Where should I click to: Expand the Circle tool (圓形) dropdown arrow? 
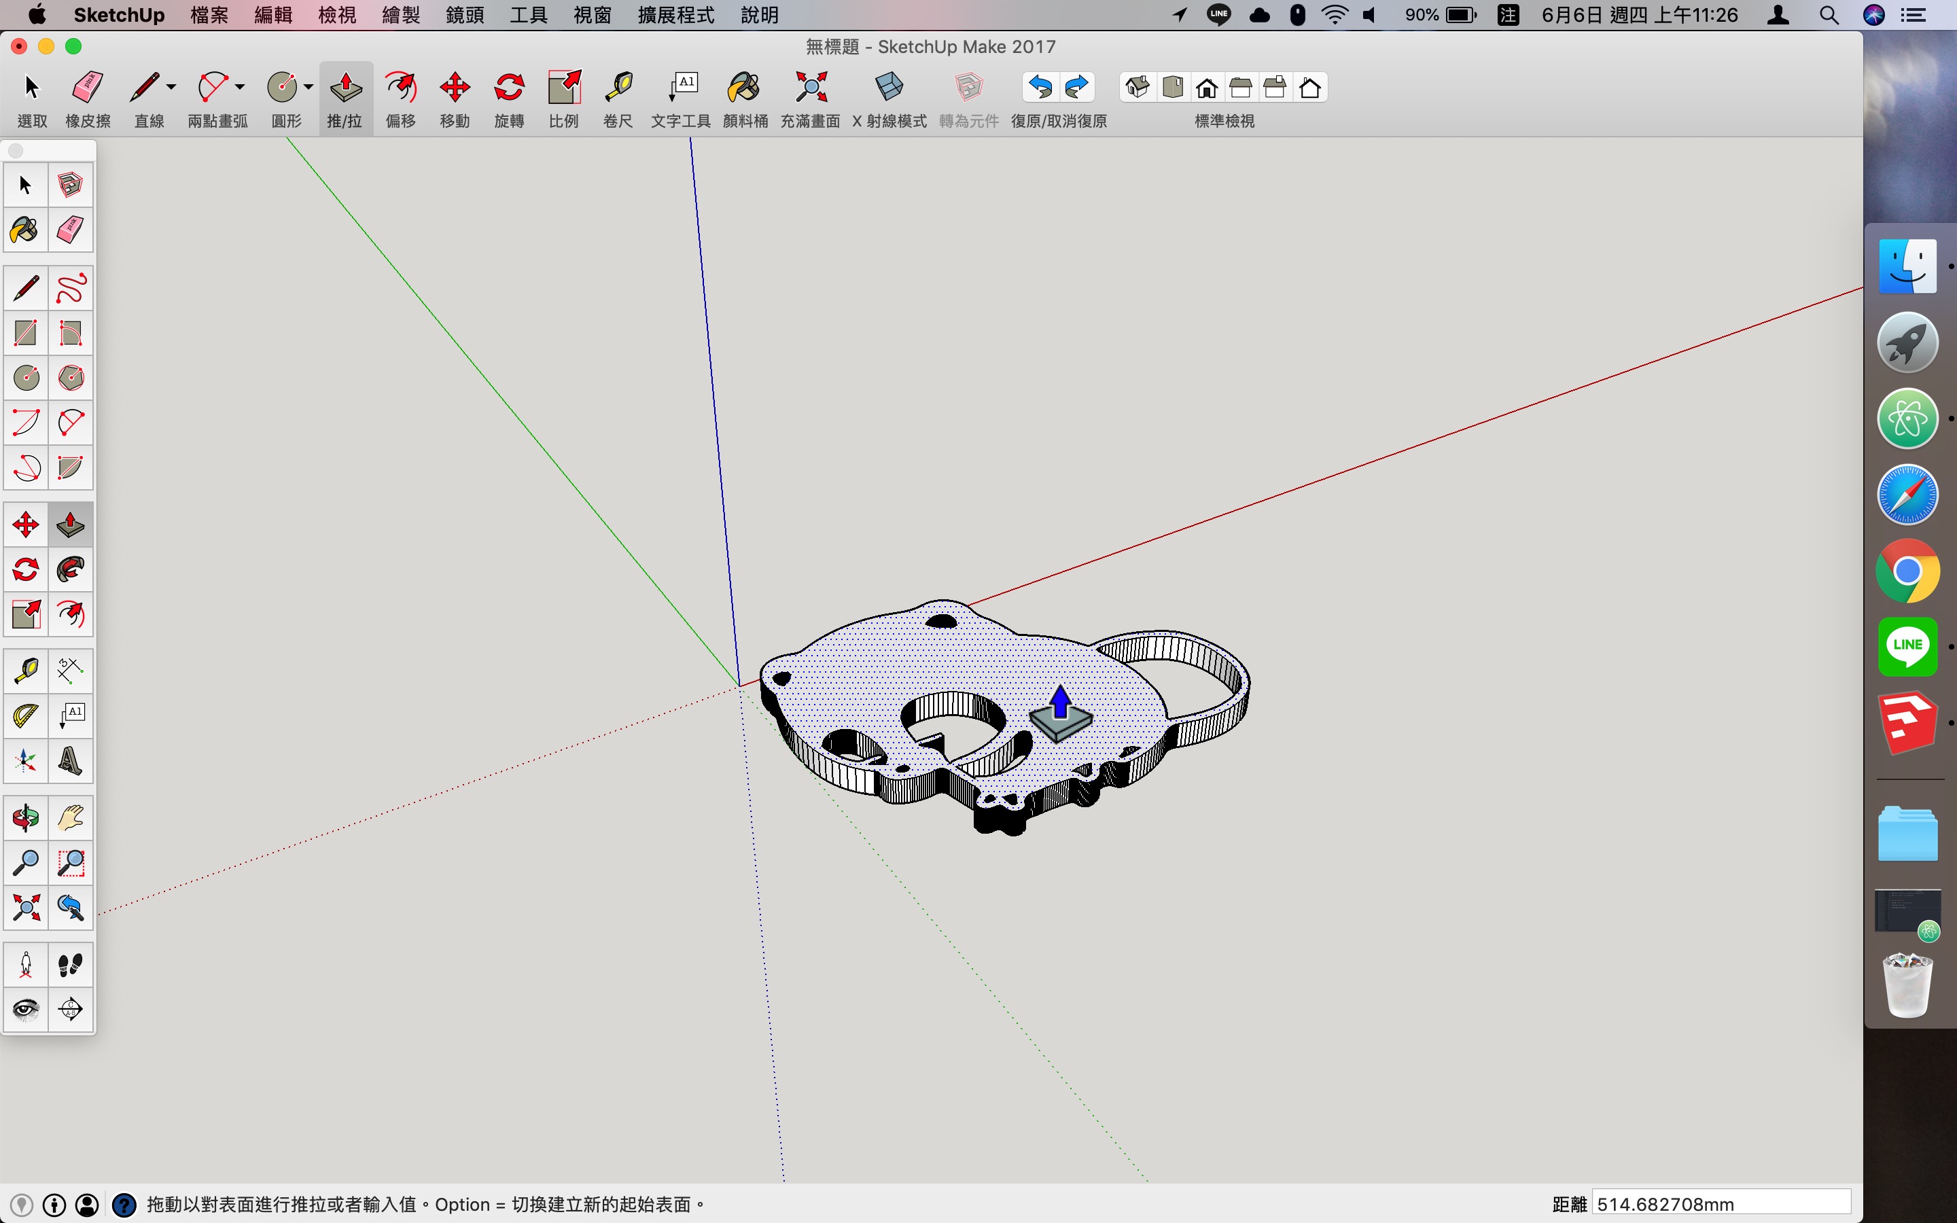pos(309,86)
